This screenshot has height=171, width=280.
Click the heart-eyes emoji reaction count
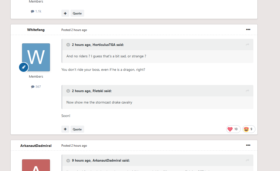[x=249, y=129]
